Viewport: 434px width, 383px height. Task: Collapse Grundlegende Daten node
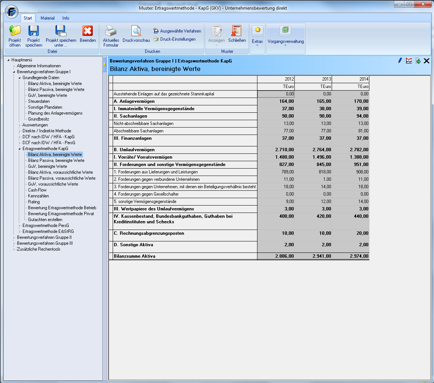(19, 78)
